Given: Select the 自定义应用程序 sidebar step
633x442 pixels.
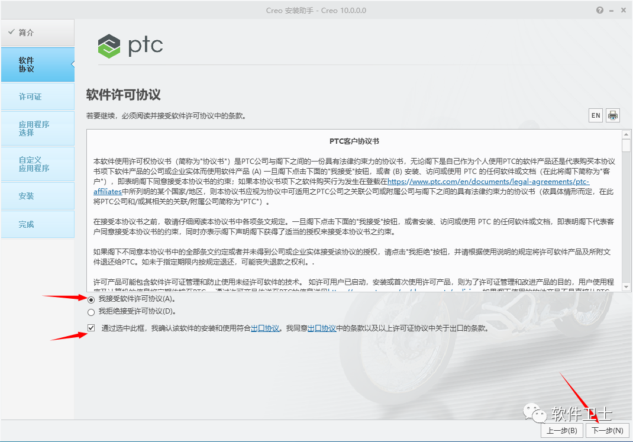Looking at the screenshot, I should 37,164.
